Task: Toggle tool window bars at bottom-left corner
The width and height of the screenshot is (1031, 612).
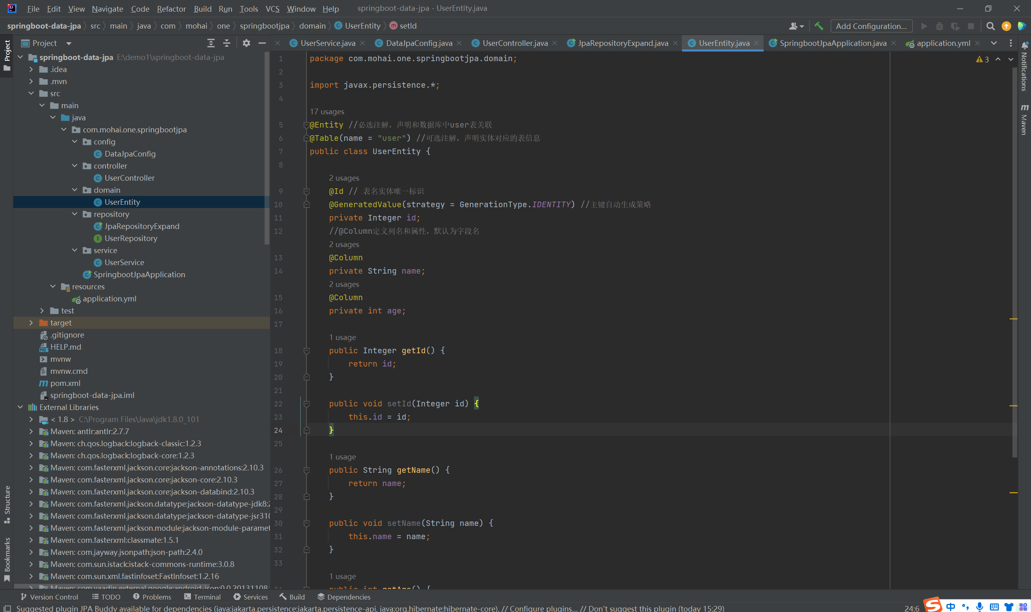Action: [x=7, y=608]
